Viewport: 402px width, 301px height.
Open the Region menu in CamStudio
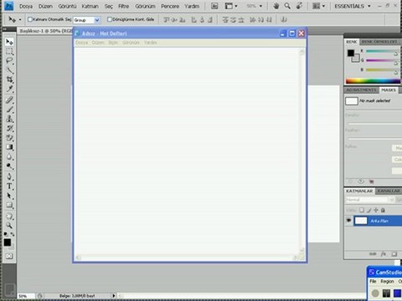387,282
